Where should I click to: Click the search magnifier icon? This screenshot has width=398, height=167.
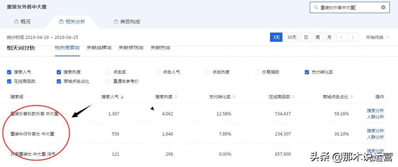316,7
